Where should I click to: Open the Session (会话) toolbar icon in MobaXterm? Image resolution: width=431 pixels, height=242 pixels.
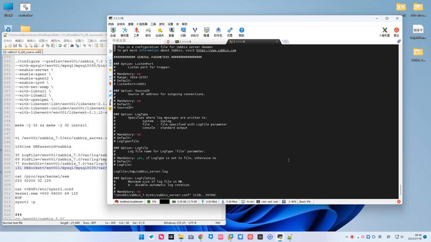point(113,32)
